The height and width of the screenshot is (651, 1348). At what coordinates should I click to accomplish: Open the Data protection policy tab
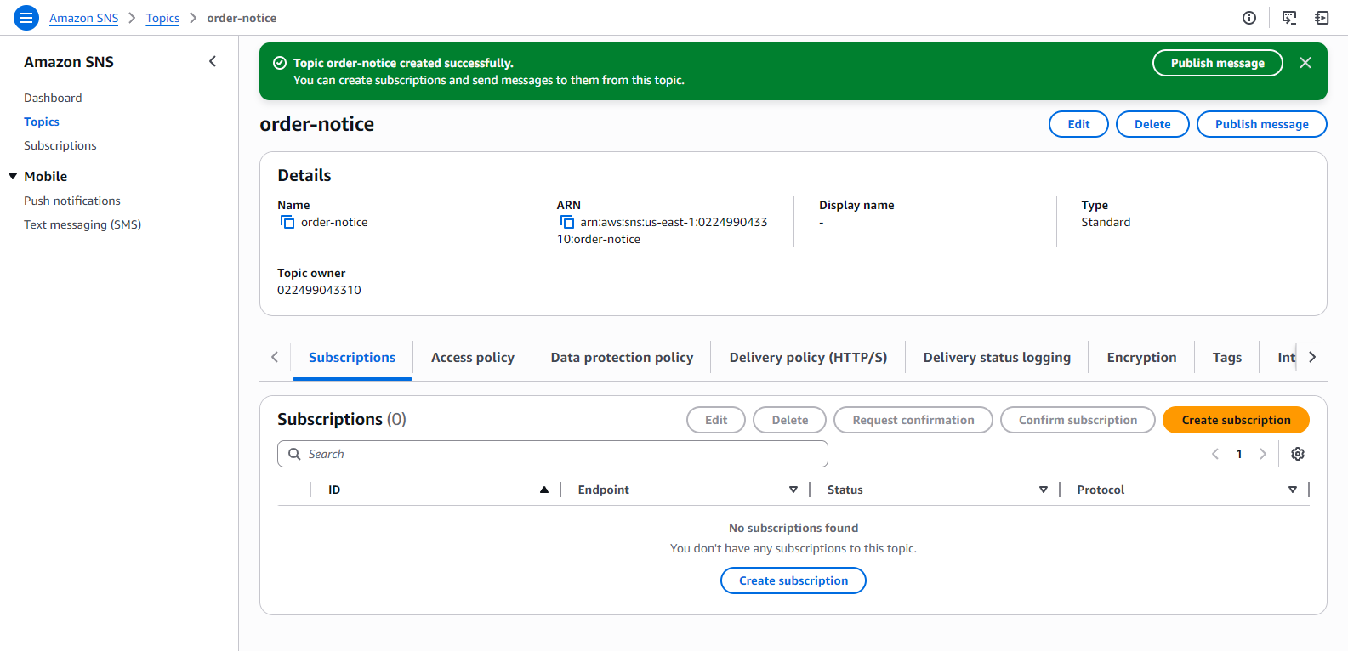click(622, 358)
